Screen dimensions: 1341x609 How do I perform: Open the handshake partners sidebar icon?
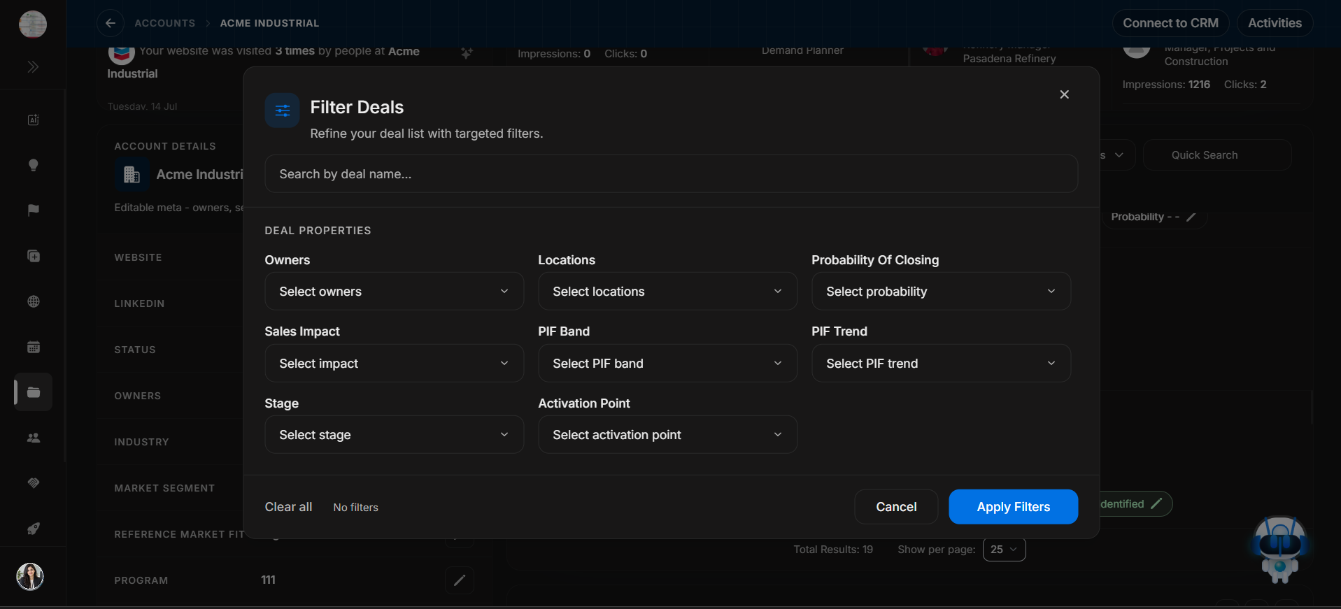point(33,483)
